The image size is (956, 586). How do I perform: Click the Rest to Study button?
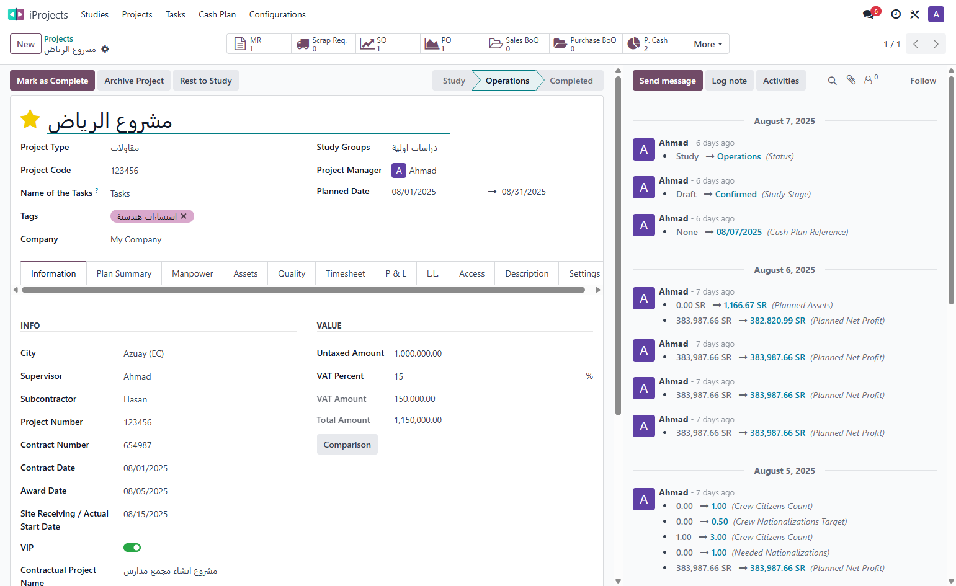coord(206,81)
